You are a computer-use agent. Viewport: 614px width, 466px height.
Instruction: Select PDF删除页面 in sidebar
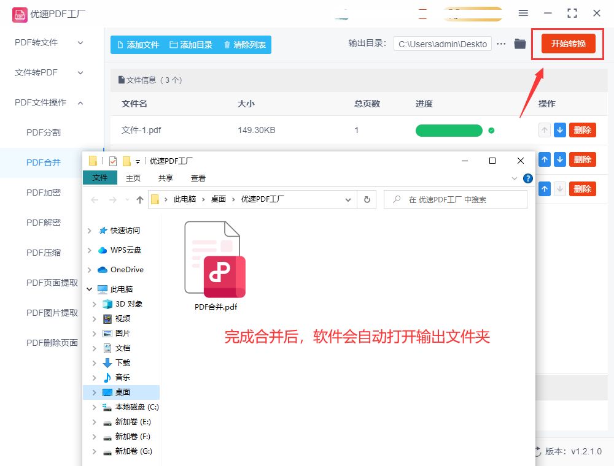tap(52, 343)
